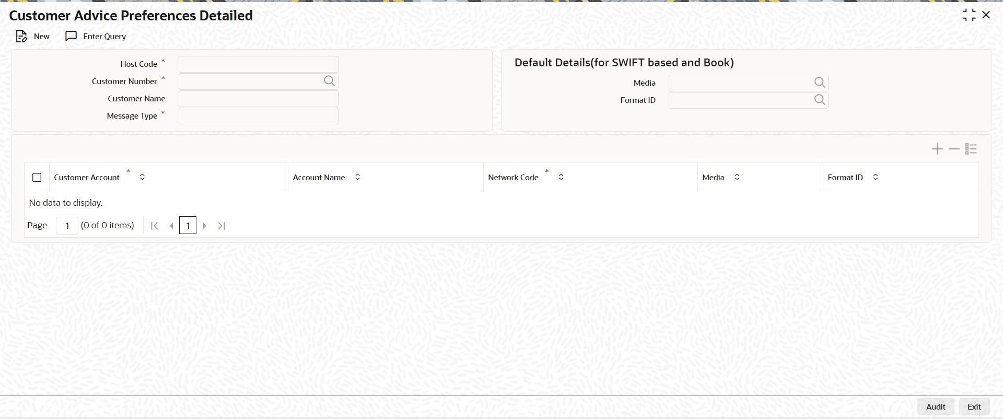Go to first page of table

tap(154, 226)
